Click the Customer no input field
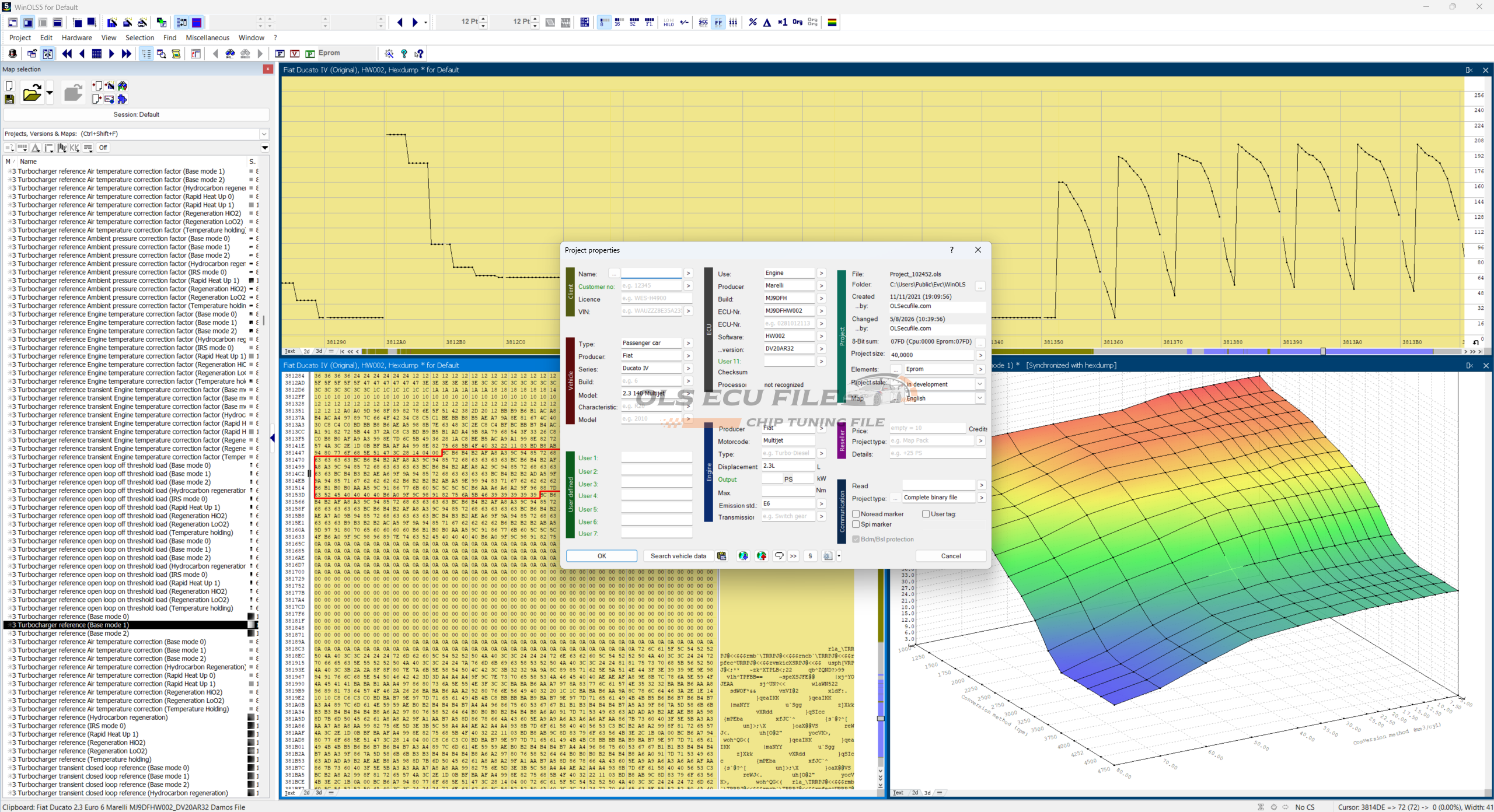The image size is (1494, 812). [651, 286]
